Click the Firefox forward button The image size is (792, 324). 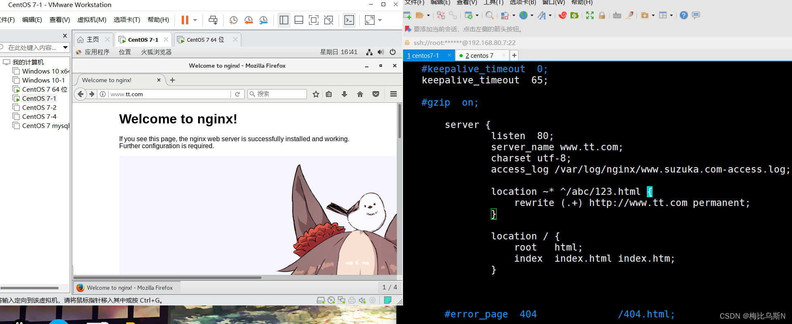click(x=92, y=94)
